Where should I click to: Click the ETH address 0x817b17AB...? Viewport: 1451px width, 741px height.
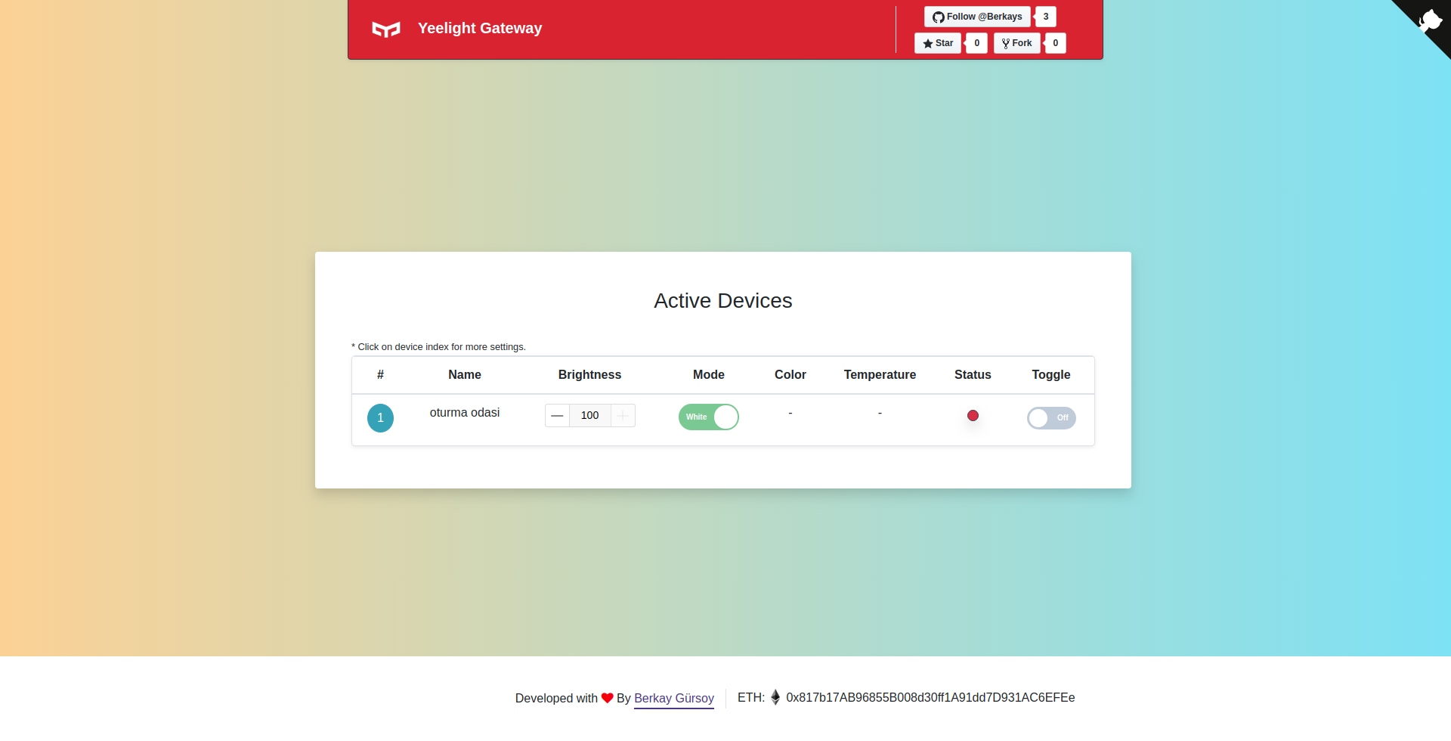coord(930,697)
